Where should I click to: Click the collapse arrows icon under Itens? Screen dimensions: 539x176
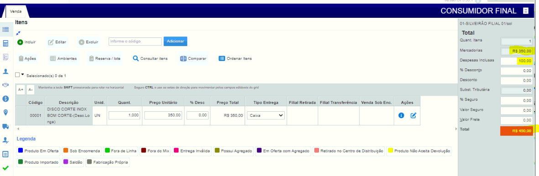click(x=18, y=33)
